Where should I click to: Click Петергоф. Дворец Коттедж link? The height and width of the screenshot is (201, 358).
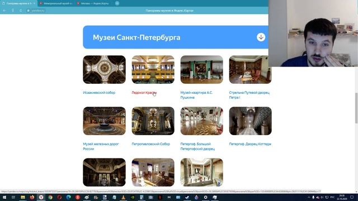point(250,144)
